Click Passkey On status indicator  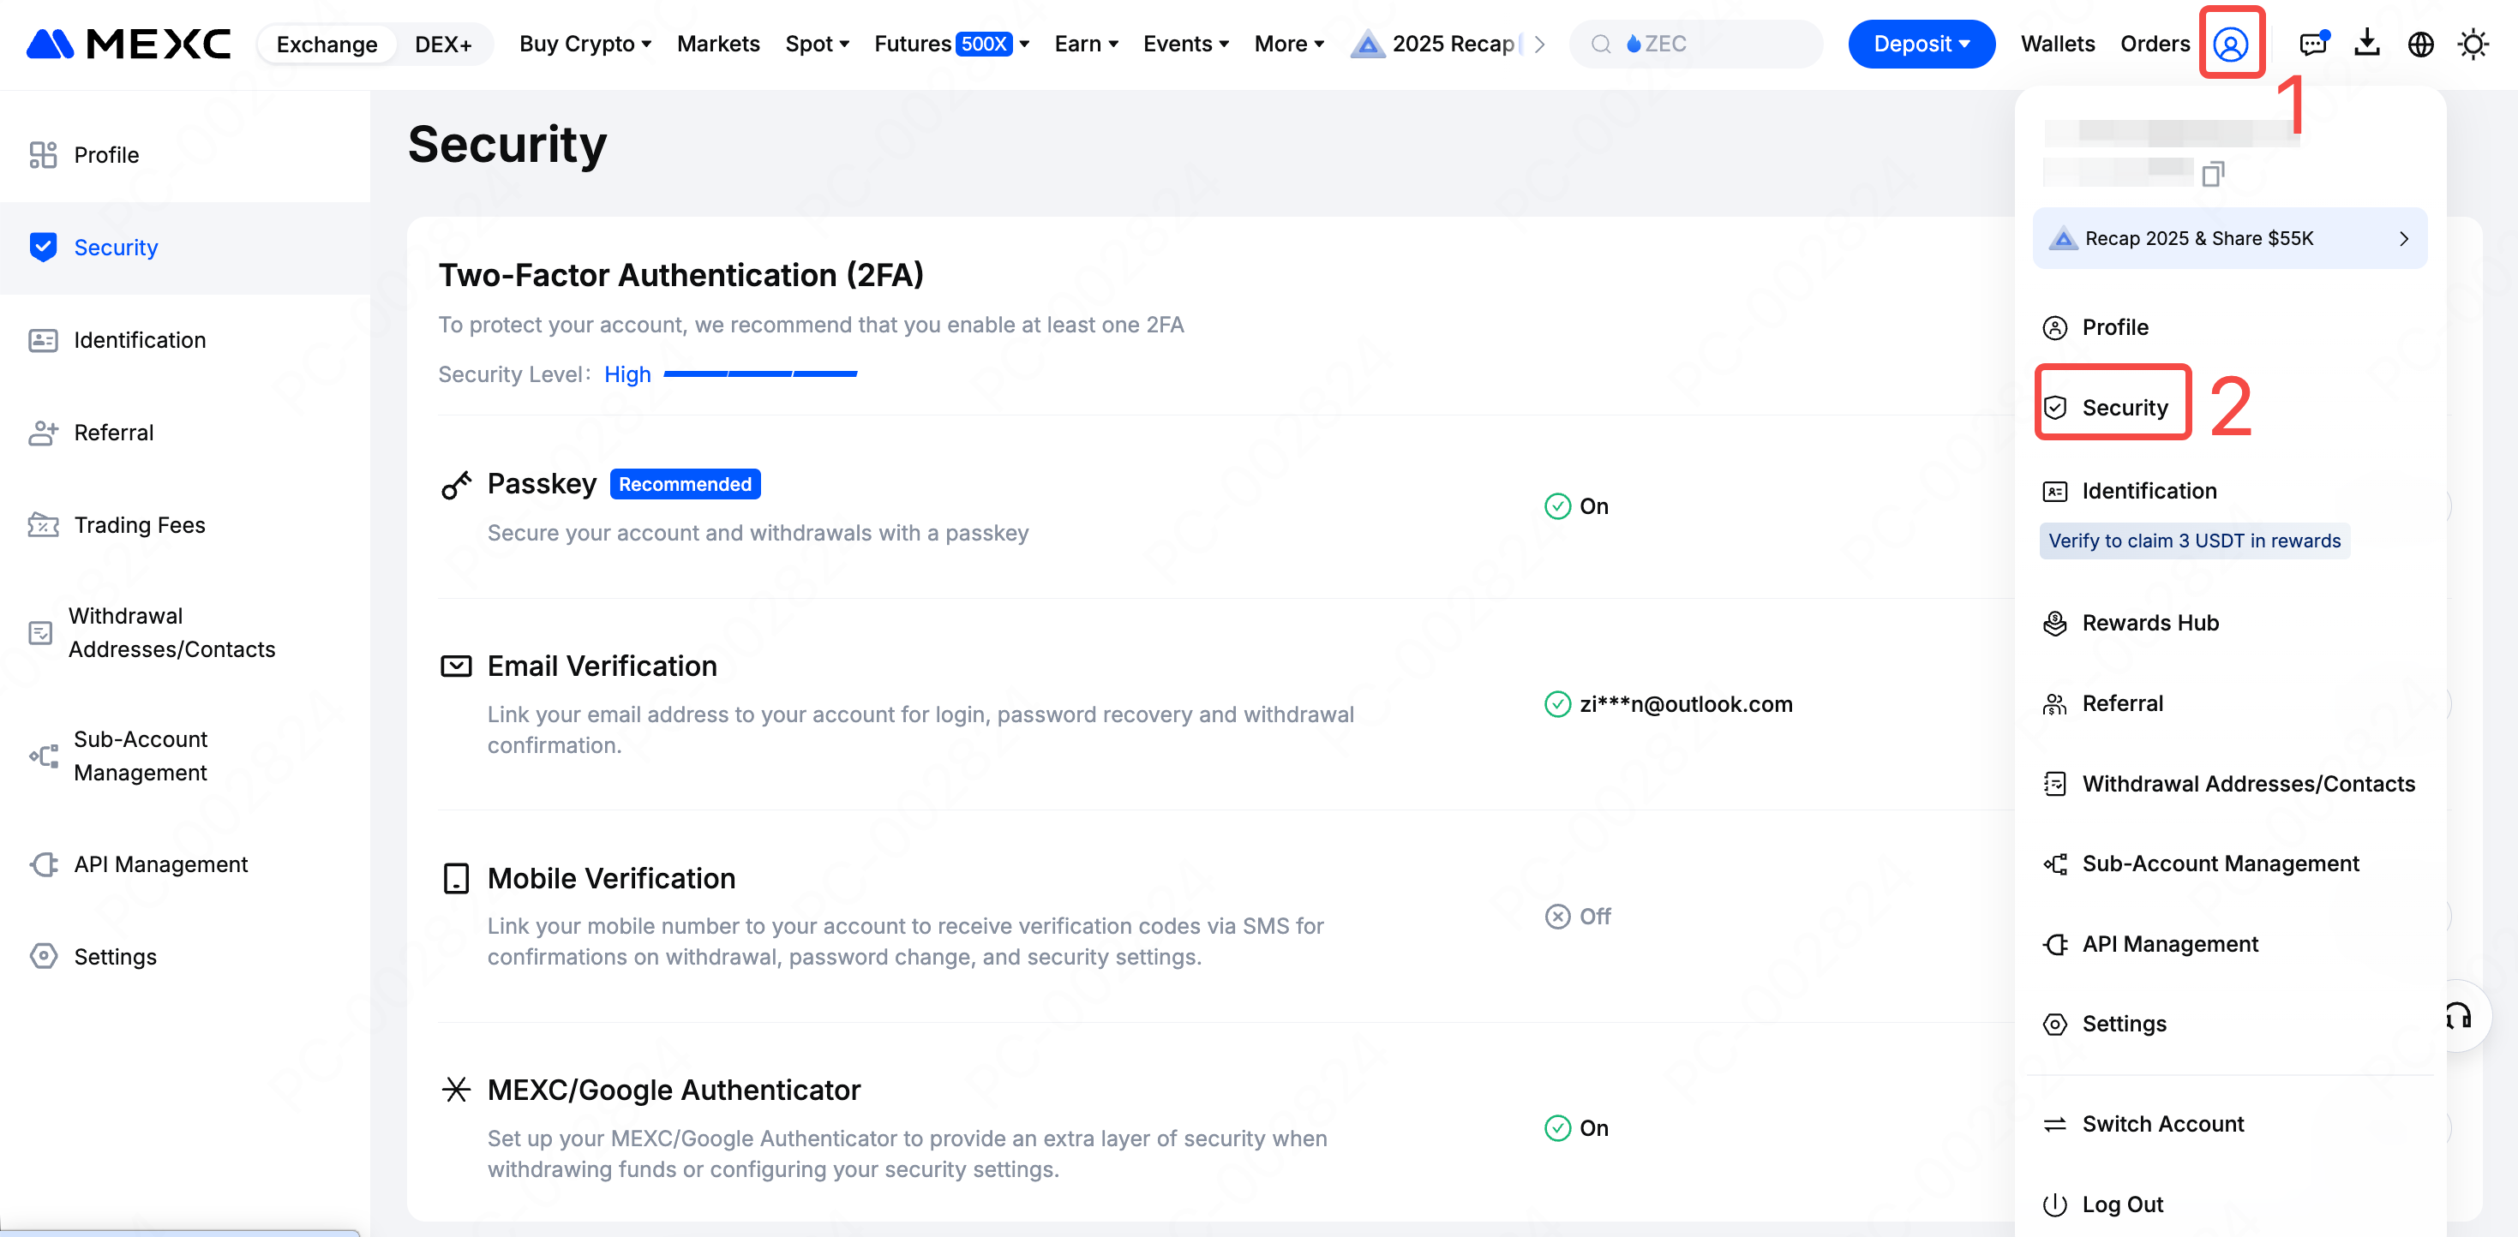click(1576, 506)
